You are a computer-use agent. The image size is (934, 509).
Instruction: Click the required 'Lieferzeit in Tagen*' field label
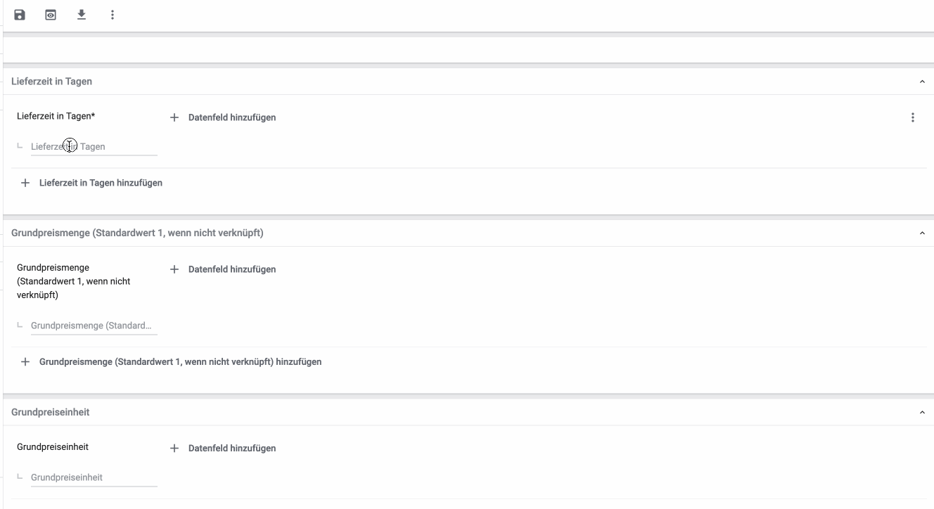pyautogui.click(x=56, y=116)
